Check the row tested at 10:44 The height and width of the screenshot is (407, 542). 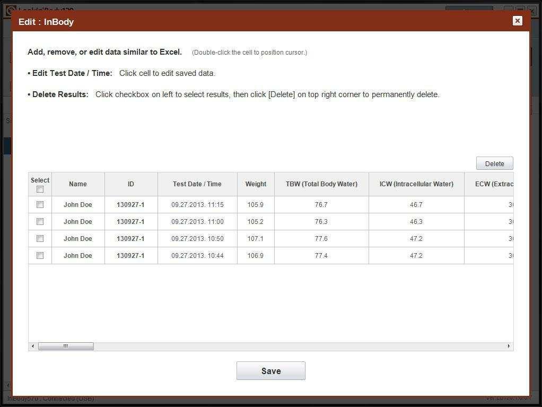(x=40, y=255)
